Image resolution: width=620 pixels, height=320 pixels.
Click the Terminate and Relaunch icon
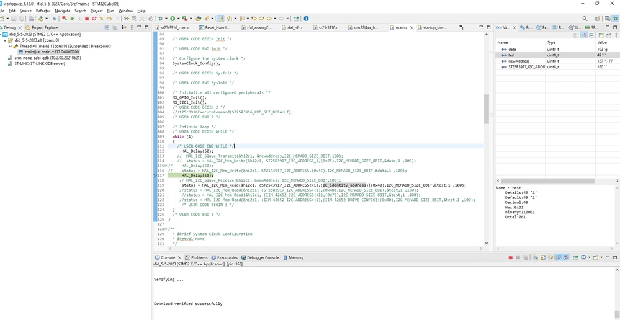pos(64,19)
